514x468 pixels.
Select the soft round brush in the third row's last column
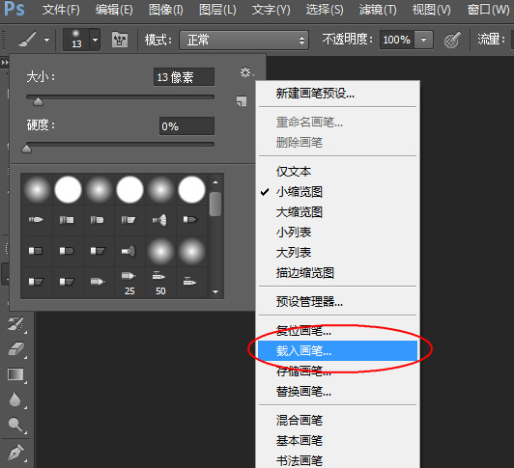pyautogui.click(x=191, y=251)
